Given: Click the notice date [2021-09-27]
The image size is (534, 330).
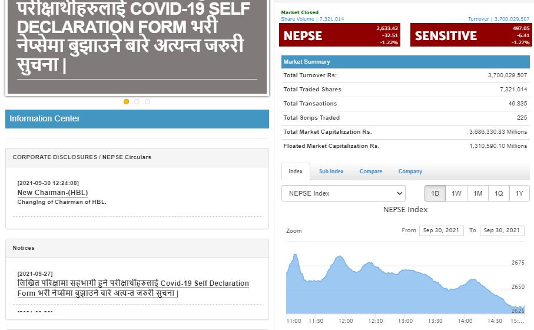Looking at the screenshot, I should pyautogui.click(x=35, y=274).
